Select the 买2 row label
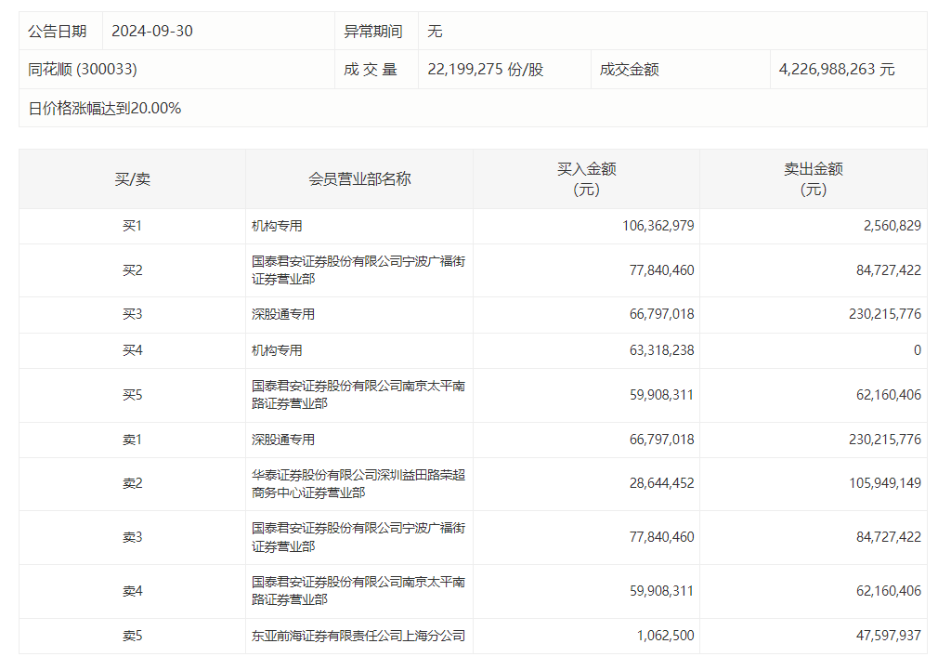 132,270
